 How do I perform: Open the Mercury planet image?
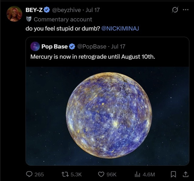coord(107,116)
